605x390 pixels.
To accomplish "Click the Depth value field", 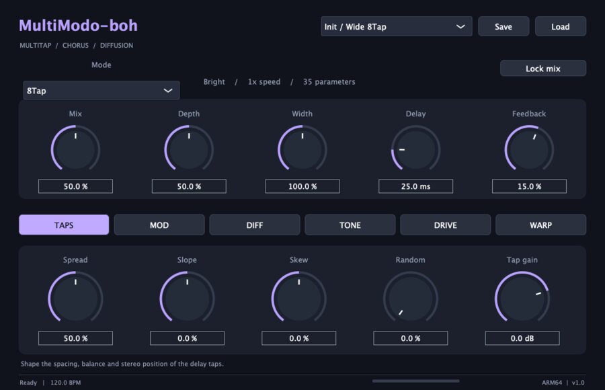I will tap(189, 186).
